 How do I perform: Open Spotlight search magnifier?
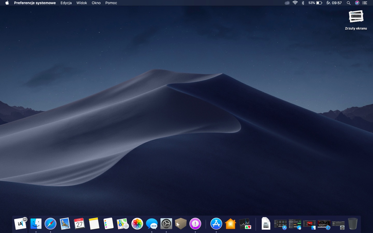click(349, 3)
